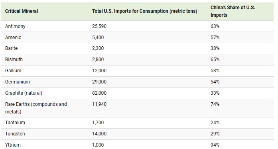278x149 pixels.
Task: Select the Yttrium row label
Action: coord(13,145)
